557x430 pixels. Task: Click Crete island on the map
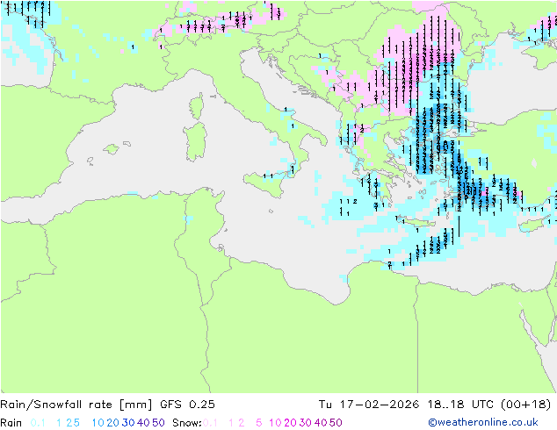(x=417, y=222)
